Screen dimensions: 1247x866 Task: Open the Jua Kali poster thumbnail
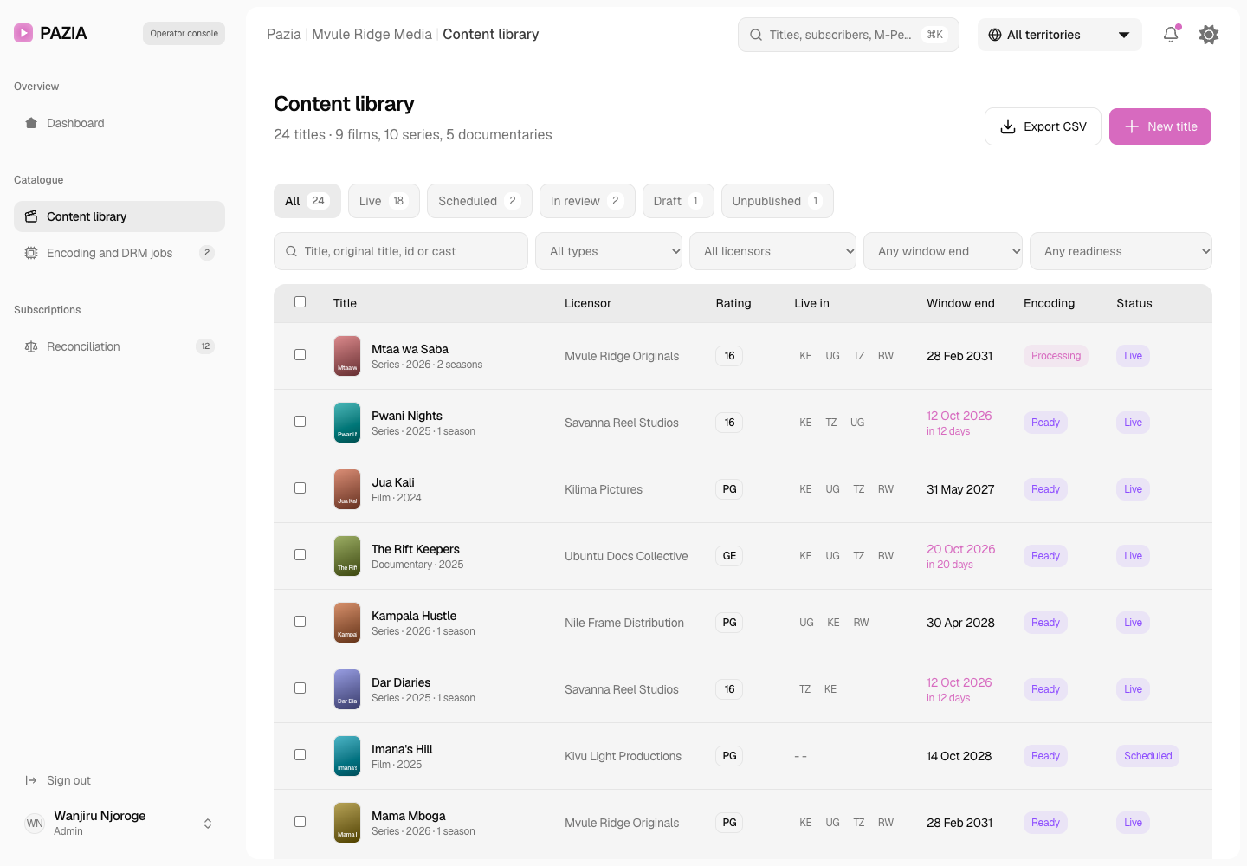click(x=347, y=489)
